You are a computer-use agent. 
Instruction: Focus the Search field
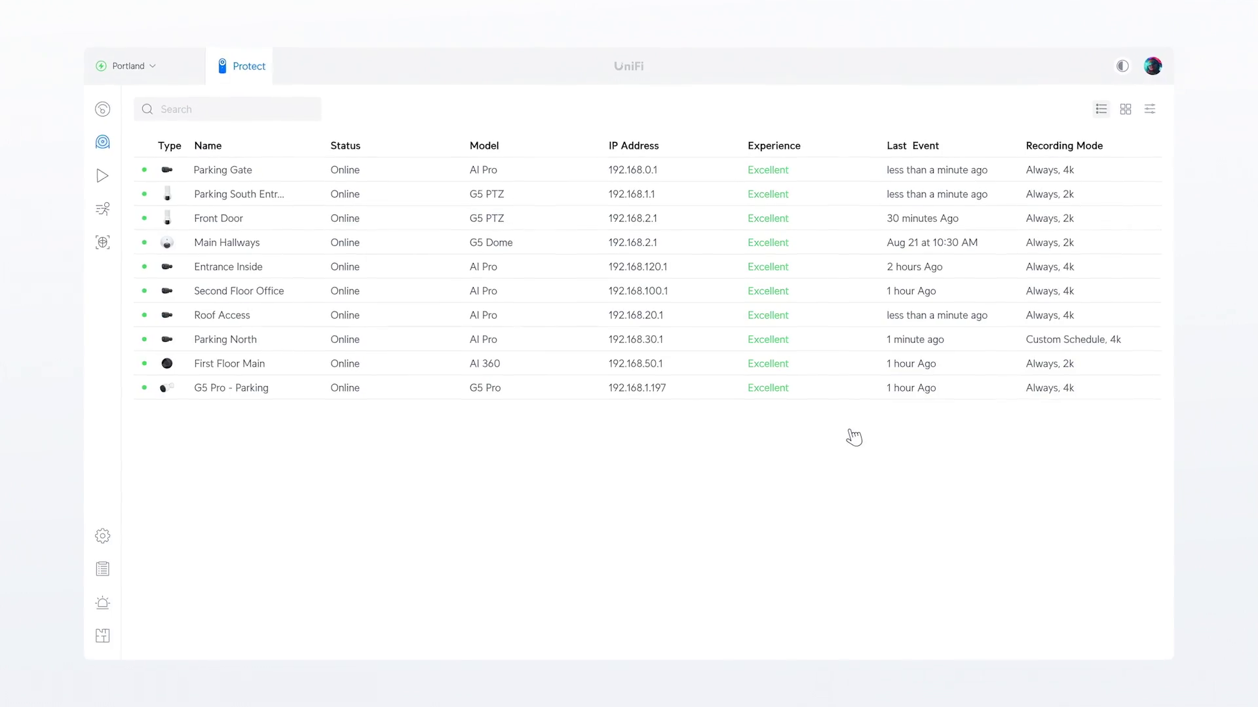(227, 109)
